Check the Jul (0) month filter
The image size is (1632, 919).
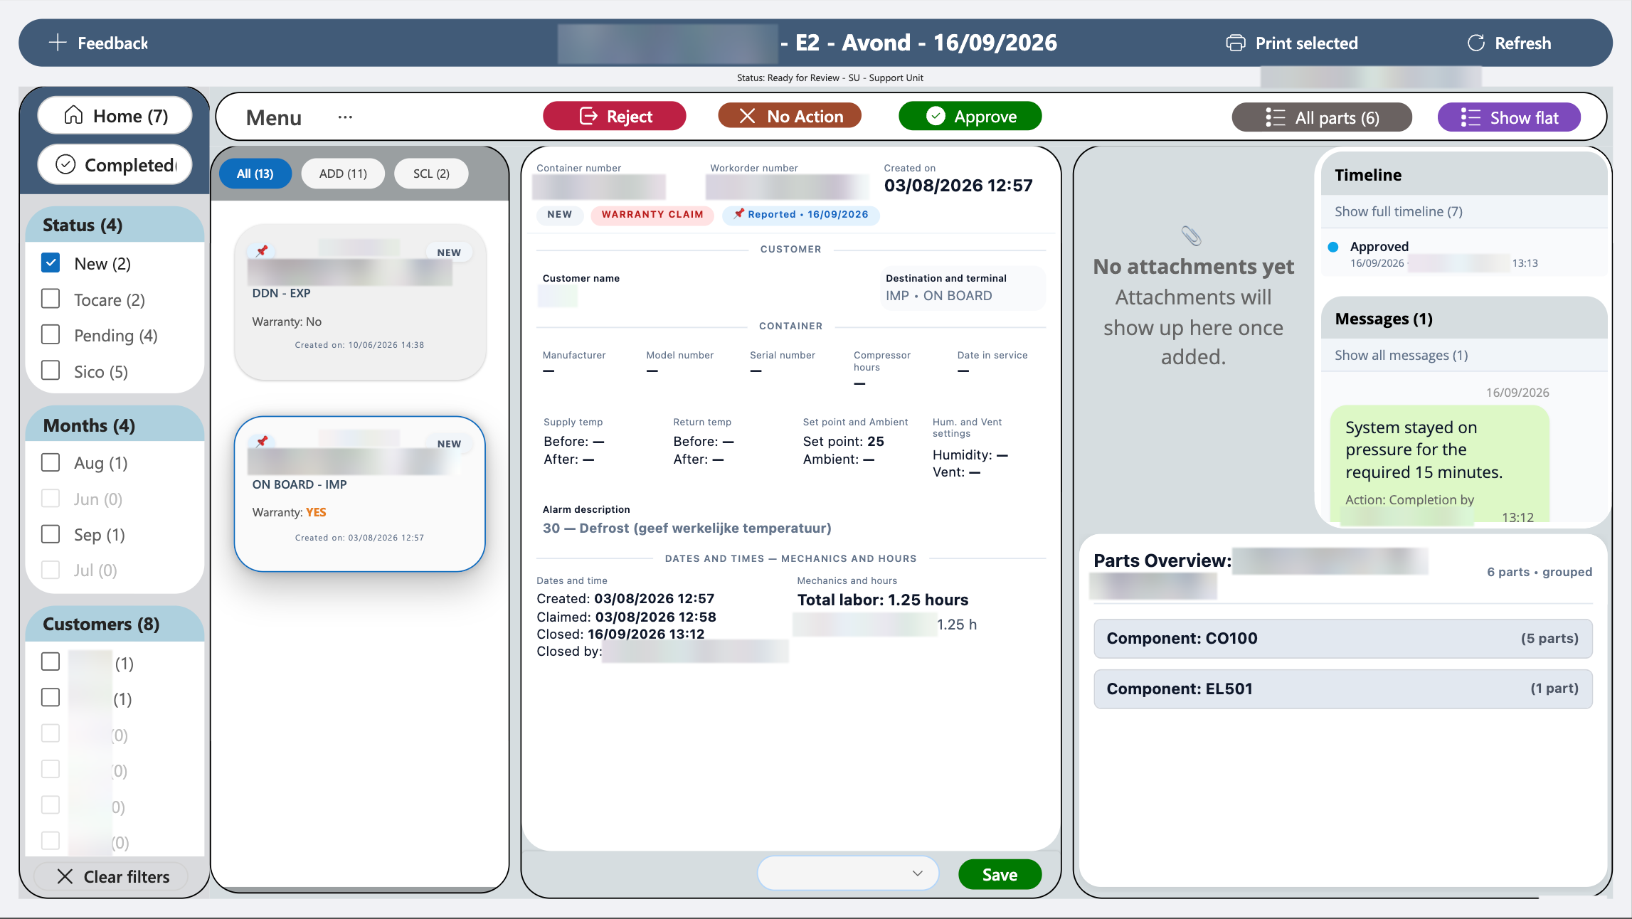point(51,570)
